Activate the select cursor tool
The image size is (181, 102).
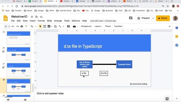40,26
